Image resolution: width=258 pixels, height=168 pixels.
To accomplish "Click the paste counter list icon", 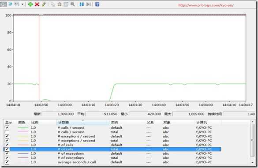I will click(x=60, y=4).
